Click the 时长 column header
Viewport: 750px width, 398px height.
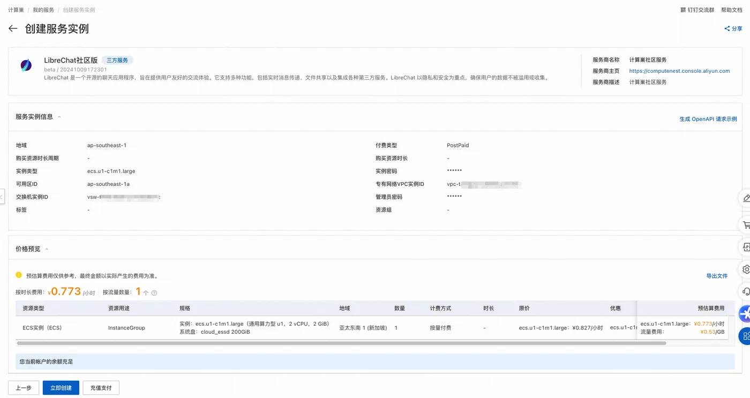tap(489, 309)
